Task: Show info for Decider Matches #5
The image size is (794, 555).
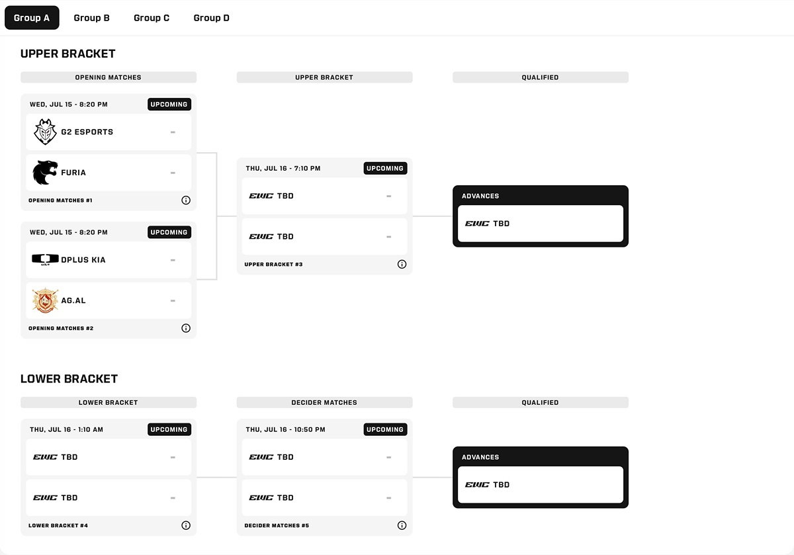Action: click(x=402, y=526)
